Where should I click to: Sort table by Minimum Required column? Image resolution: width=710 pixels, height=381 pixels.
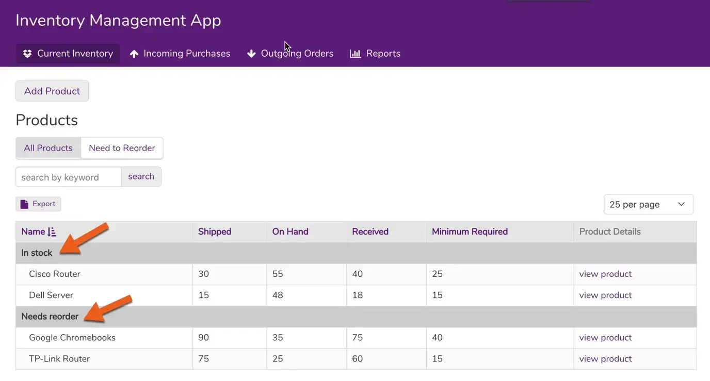point(470,232)
